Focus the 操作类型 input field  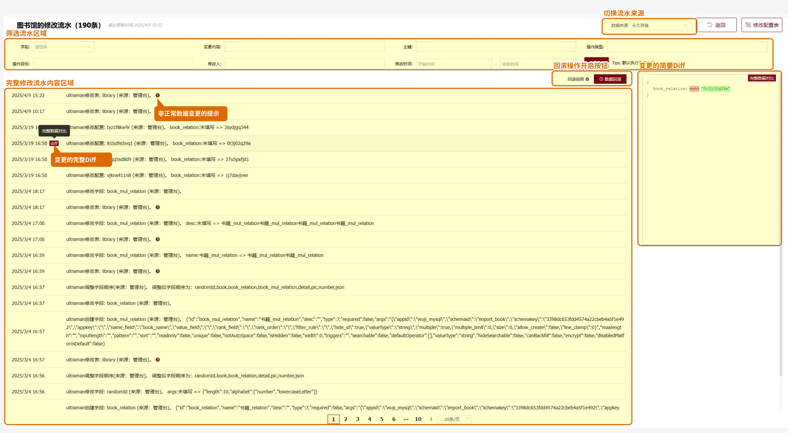[x=687, y=47]
